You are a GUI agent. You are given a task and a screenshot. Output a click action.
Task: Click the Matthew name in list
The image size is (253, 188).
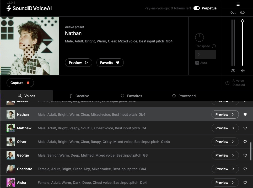point(24,128)
